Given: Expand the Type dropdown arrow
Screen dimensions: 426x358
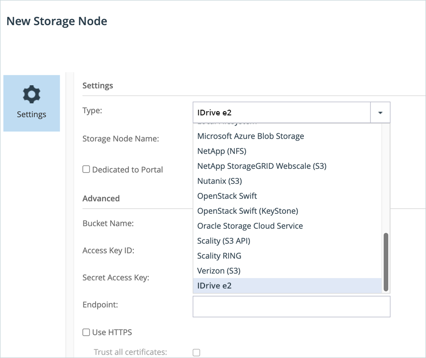Looking at the screenshot, I should [x=380, y=113].
